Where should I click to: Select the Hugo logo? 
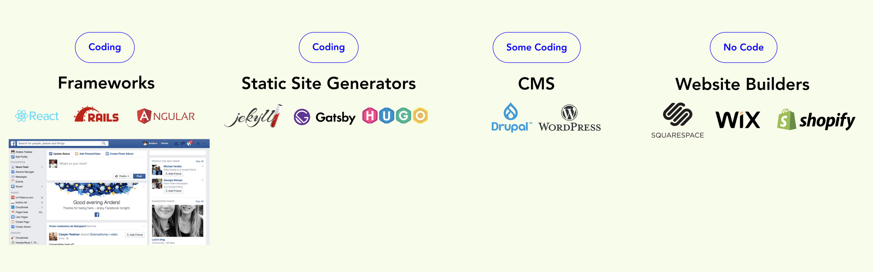pos(395,116)
